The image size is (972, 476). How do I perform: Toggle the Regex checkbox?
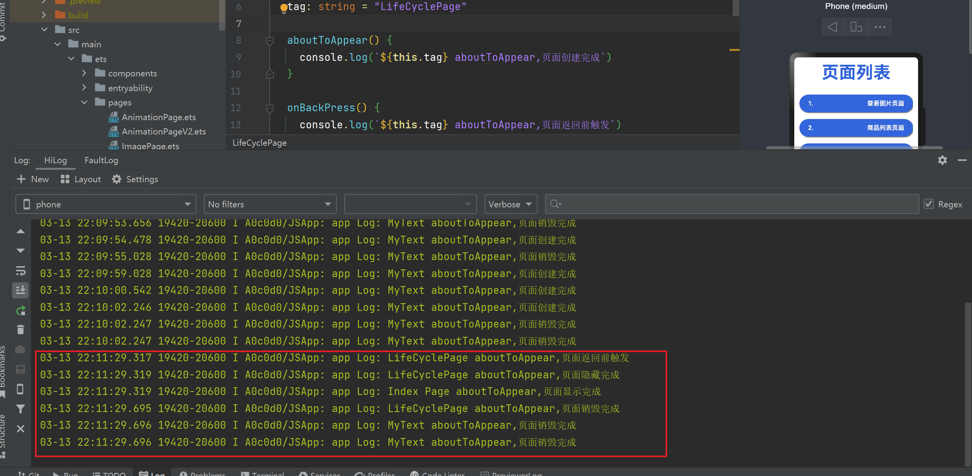(929, 204)
